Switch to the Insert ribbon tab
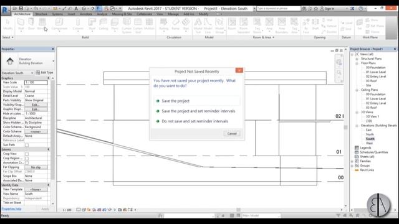This screenshot has height=224, width=399. (71, 14)
